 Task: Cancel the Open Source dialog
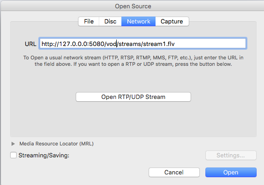tap(174, 172)
